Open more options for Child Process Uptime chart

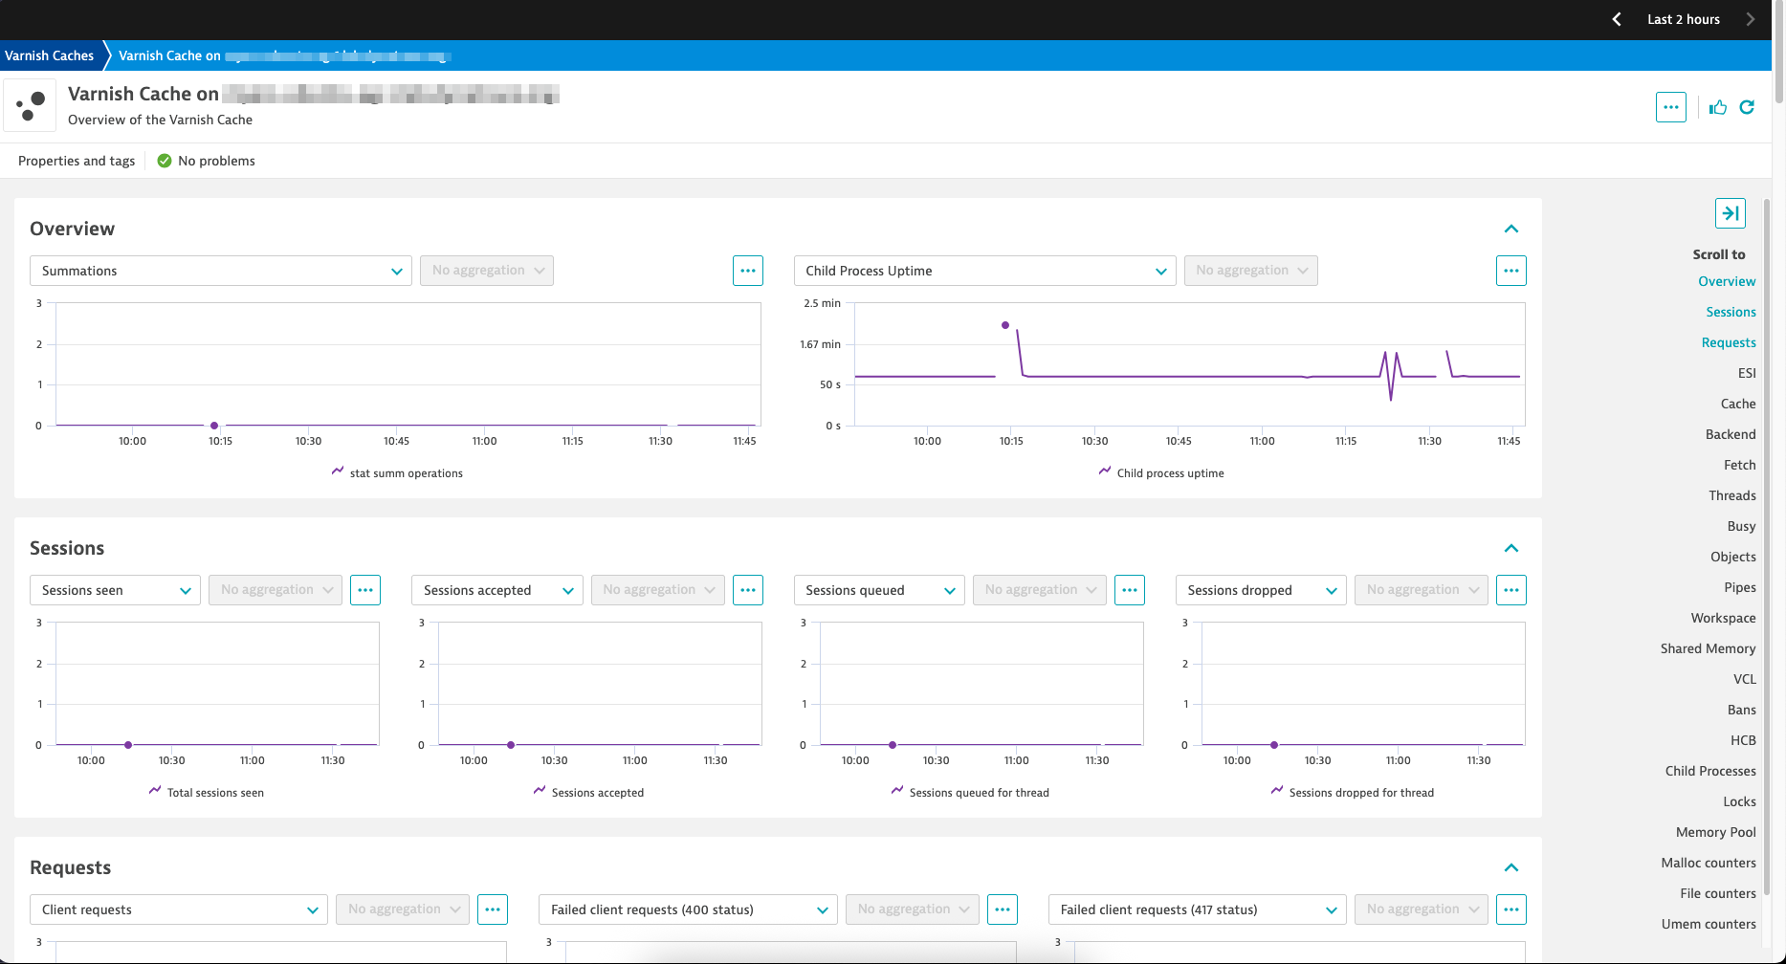pos(1511,271)
